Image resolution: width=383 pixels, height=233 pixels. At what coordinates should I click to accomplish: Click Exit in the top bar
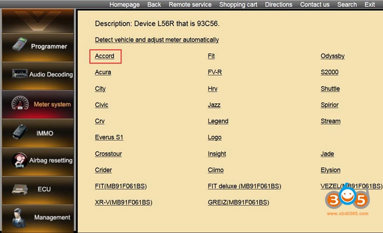tap(369, 4)
